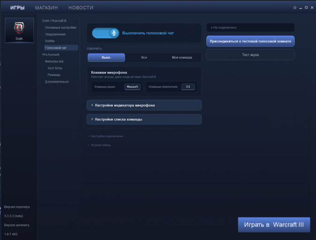Change the Mouse5 push-to-talk key
316x240 pixels.
(132, 87)
